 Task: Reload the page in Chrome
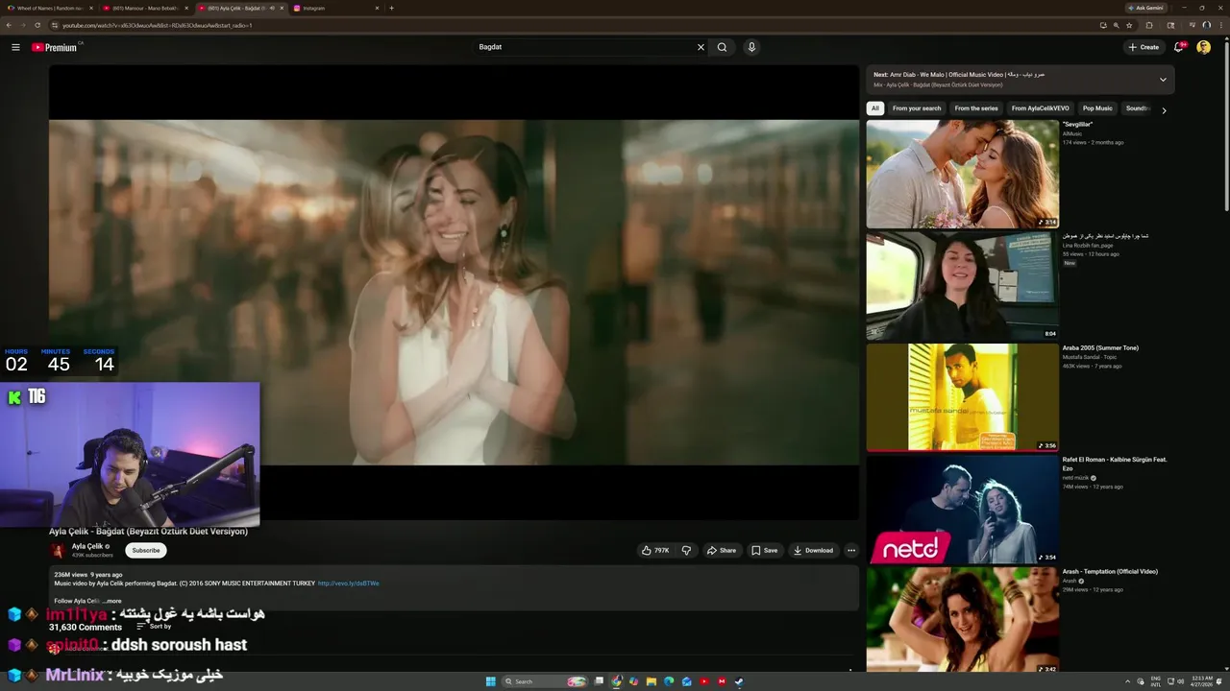37,25
